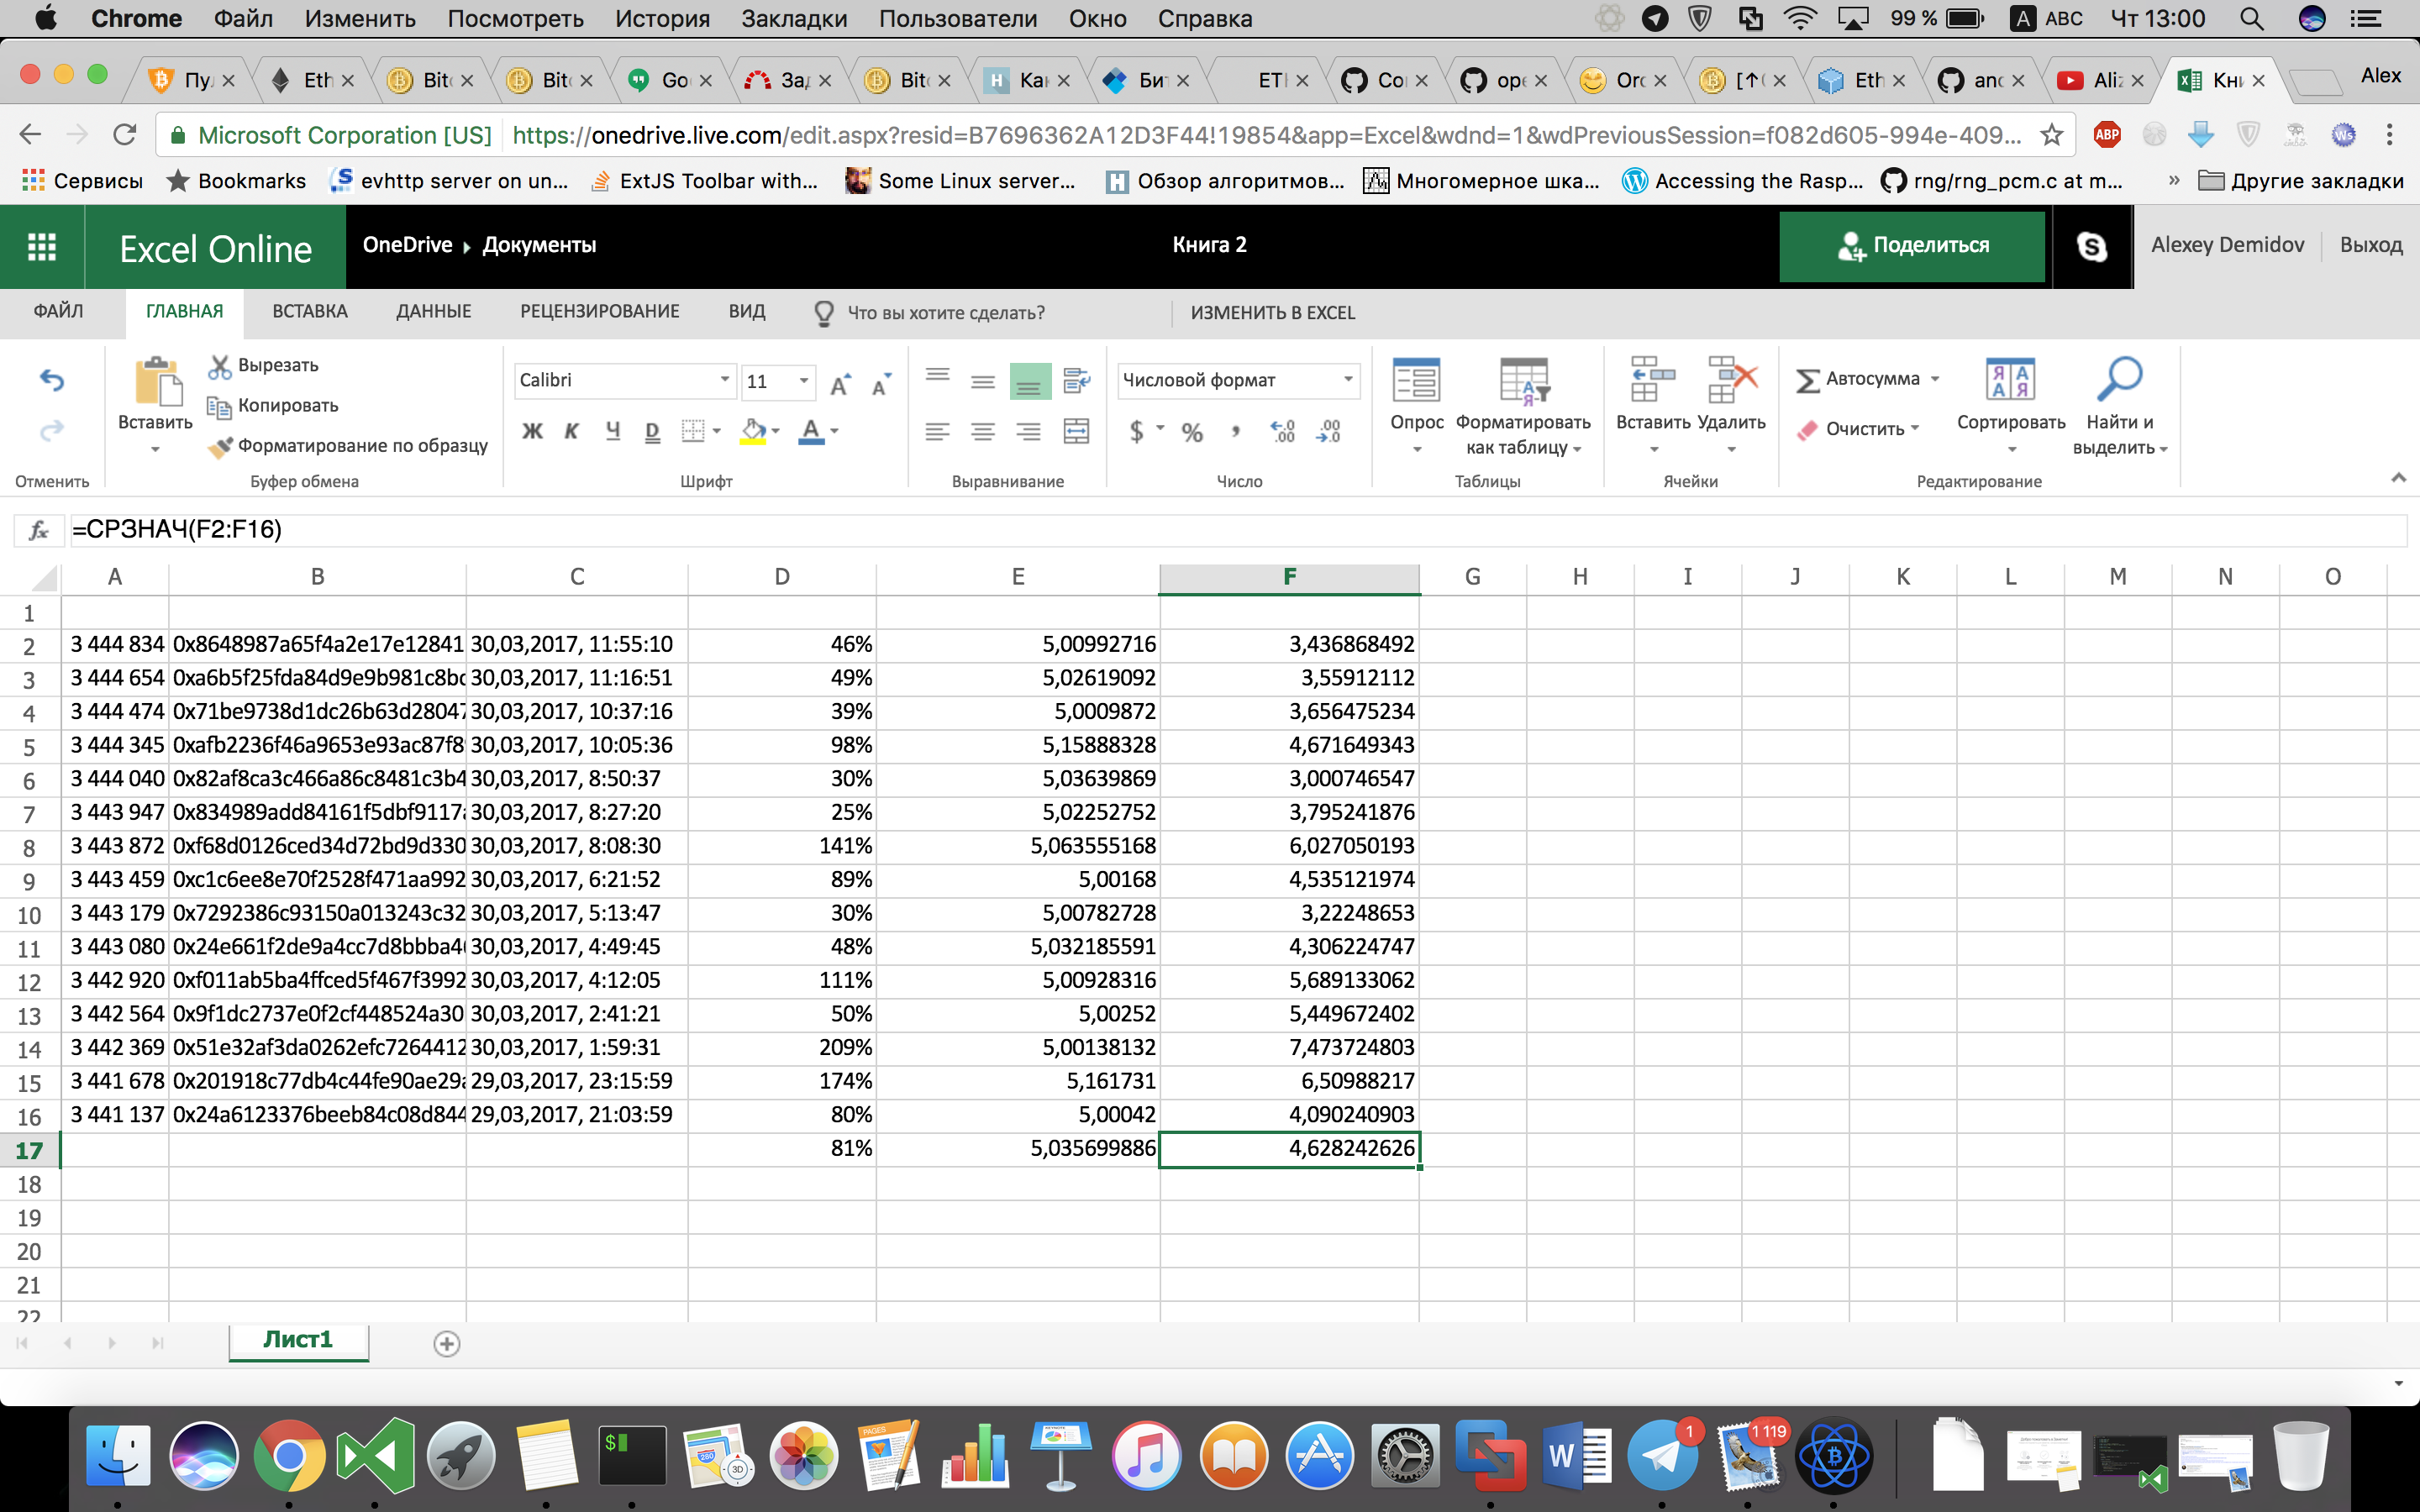This screenshot has height=1512, width=2420.
Task: Center text horizontally
Action: click(x=983, y=431)
